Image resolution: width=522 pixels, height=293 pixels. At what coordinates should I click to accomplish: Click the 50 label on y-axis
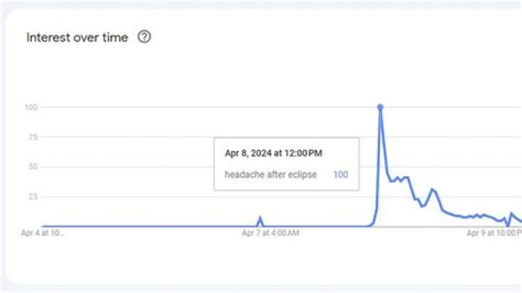tap(33, 167)
